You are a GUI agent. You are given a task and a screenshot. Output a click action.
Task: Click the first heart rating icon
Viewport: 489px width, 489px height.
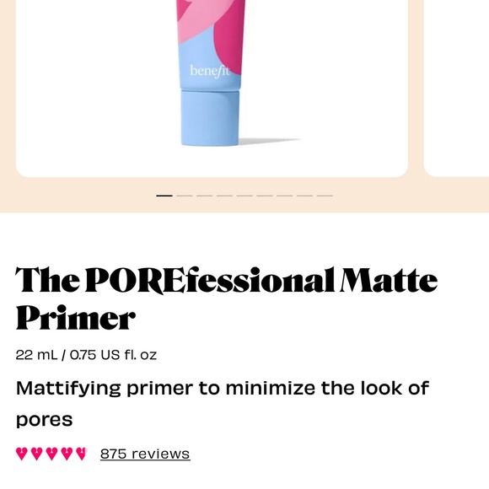22,454
